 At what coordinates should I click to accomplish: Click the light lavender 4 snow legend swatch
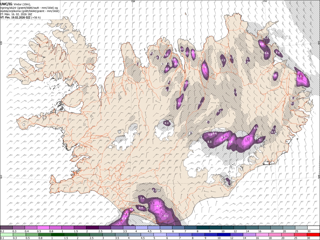tap(141, 228)
